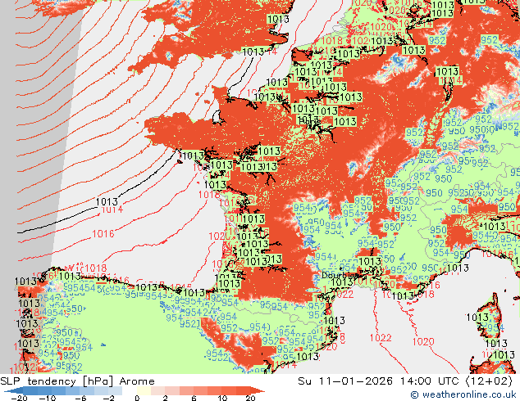Click the '2' legend scale value
Image resolution: width=520 pixels, height=401 pixels.
[x=165, y=398]
